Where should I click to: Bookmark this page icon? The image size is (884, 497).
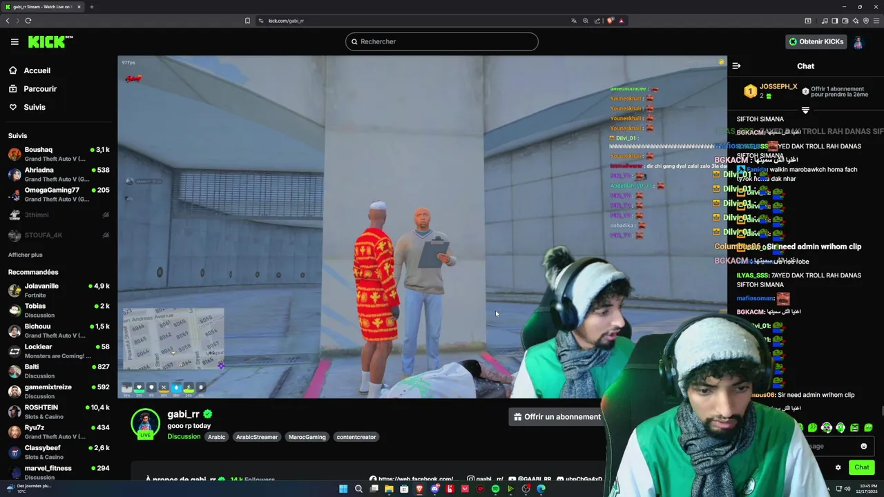point(247,21)
